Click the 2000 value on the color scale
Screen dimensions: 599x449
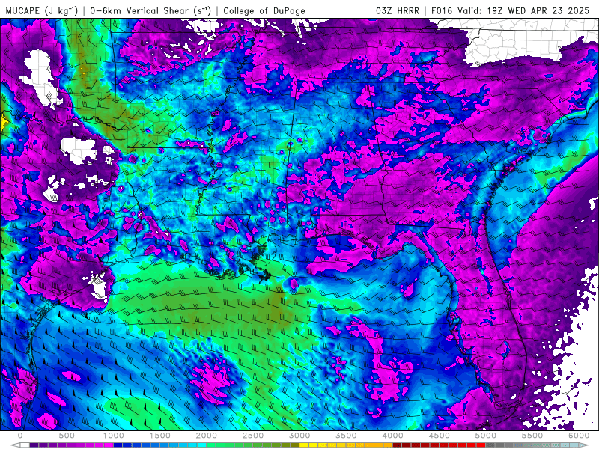(x=207, y=436)
